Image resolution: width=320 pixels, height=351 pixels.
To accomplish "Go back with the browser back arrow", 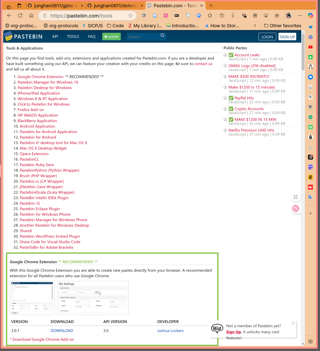I will click(9, 16).
